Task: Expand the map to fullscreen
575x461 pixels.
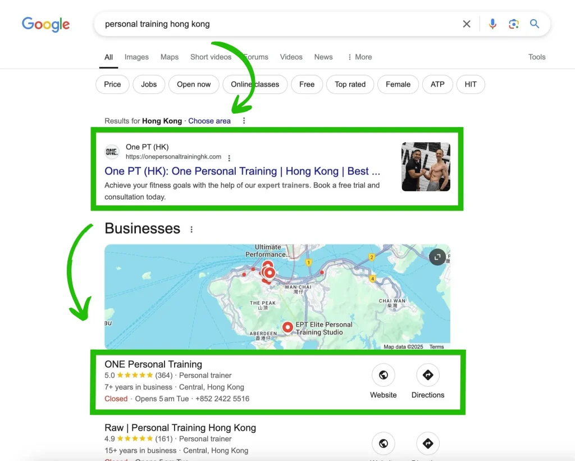Action: pyautogui.click(x=437, y=257)
